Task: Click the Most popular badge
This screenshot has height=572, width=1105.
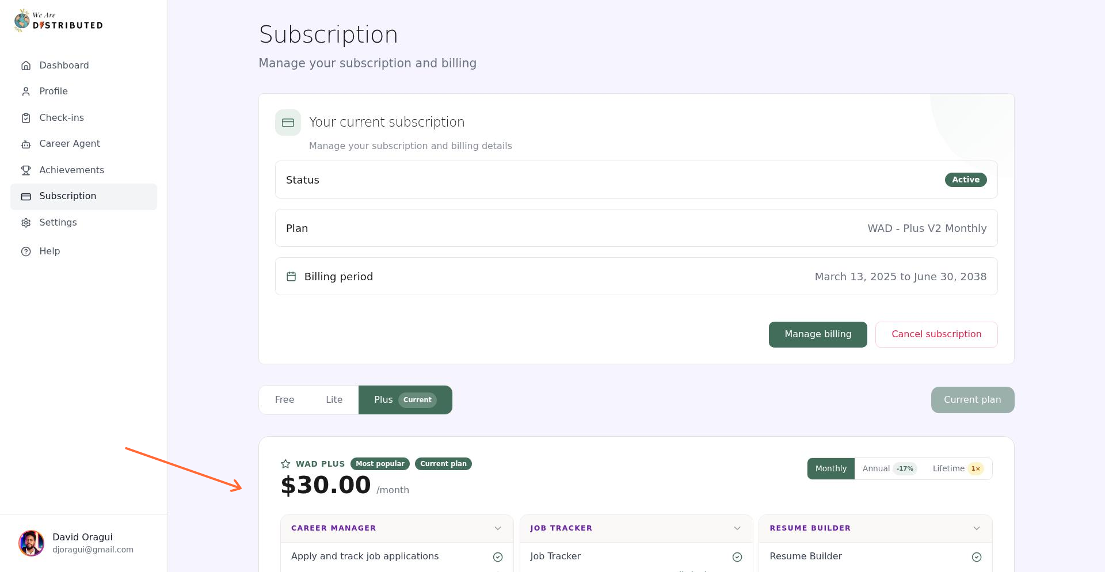Action: click(380, 464)
